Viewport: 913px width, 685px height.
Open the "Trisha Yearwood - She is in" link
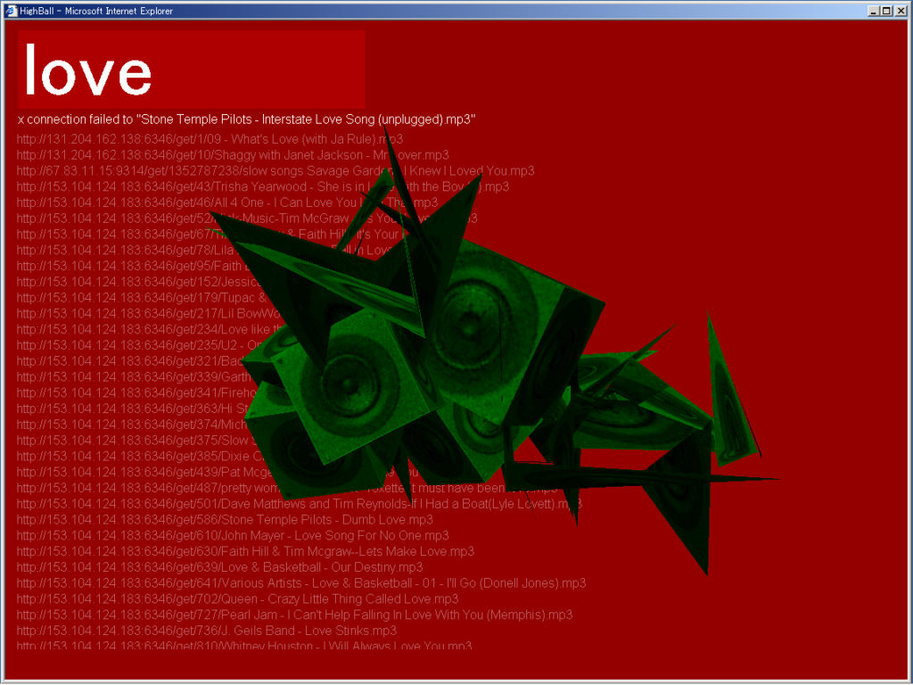pos(263,186)
